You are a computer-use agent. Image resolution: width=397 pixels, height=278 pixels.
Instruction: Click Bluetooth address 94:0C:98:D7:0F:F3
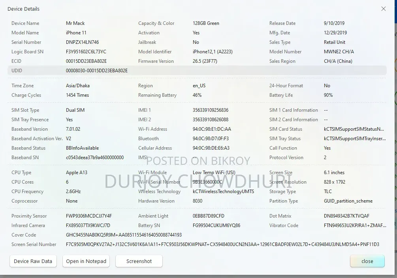pos(211,139)
